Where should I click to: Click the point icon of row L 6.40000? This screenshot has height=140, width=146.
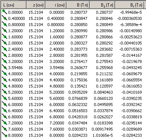coord(4,110)
